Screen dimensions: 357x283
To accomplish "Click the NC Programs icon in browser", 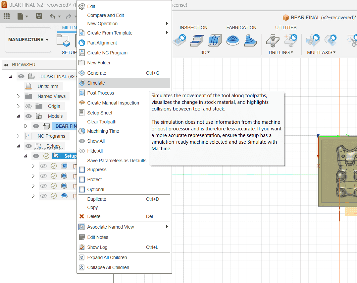I will tap(28, 136).
